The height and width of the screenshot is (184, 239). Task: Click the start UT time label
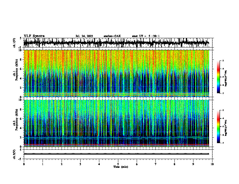coord(146,36)
